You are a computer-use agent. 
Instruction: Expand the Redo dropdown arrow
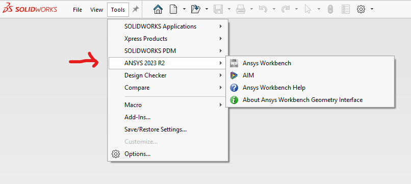(296, 9)
